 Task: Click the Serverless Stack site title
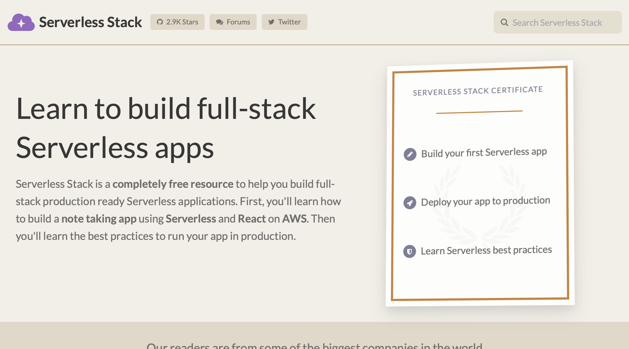pos(90,22)
